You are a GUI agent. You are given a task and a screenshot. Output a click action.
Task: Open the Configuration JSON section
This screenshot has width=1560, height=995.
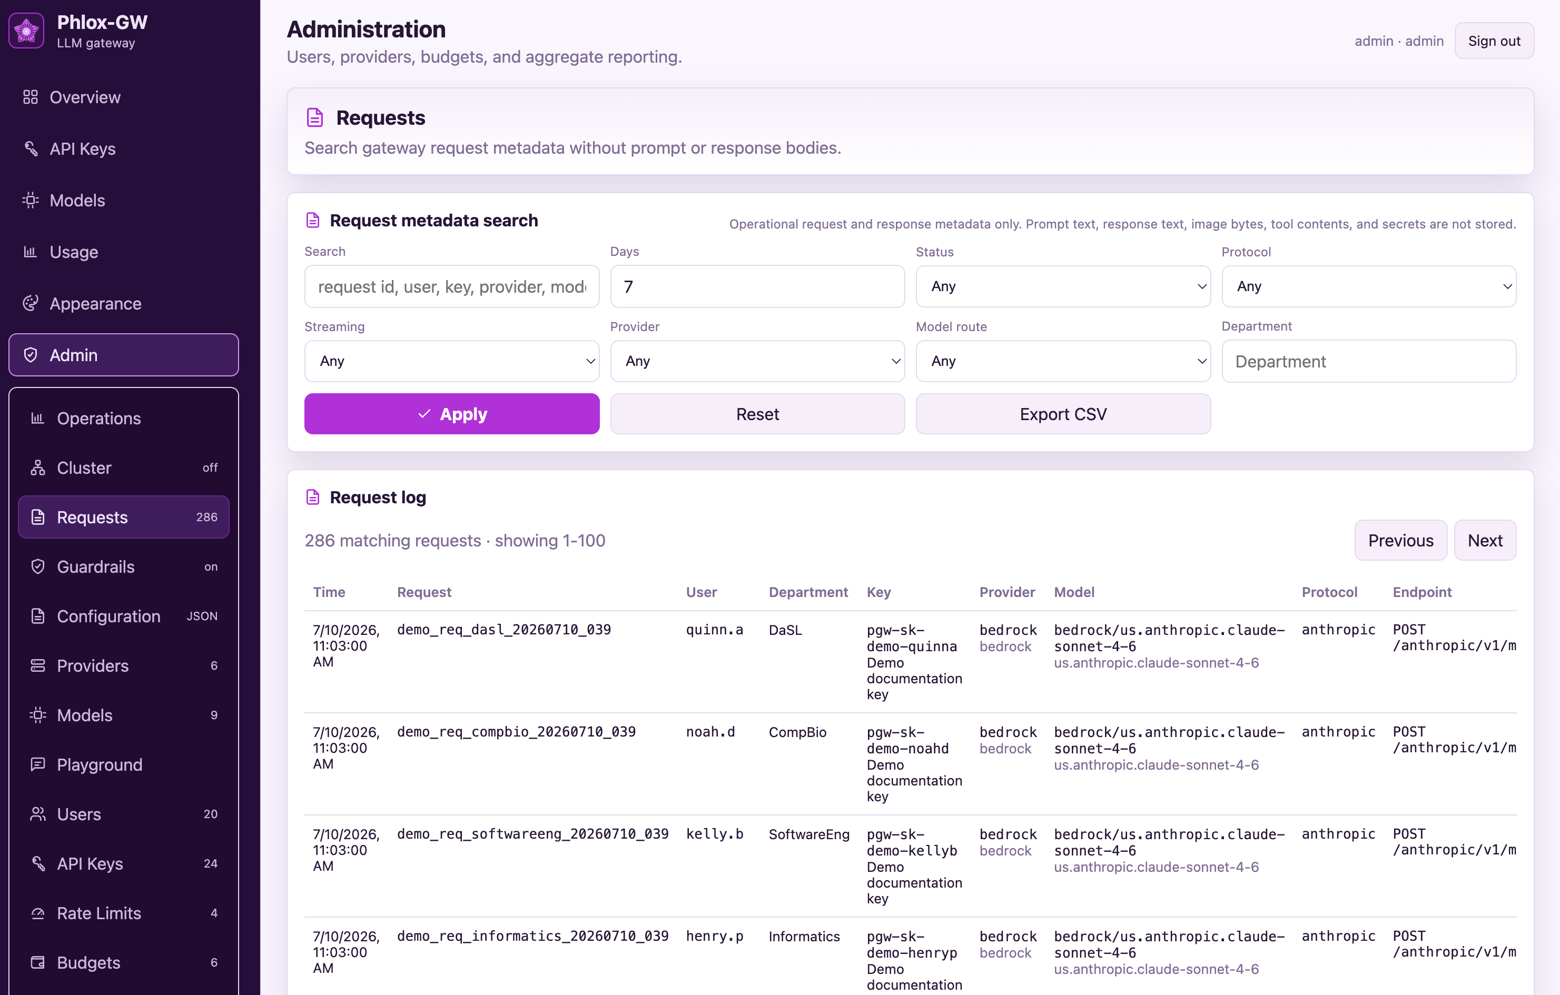tap(124, 616)
